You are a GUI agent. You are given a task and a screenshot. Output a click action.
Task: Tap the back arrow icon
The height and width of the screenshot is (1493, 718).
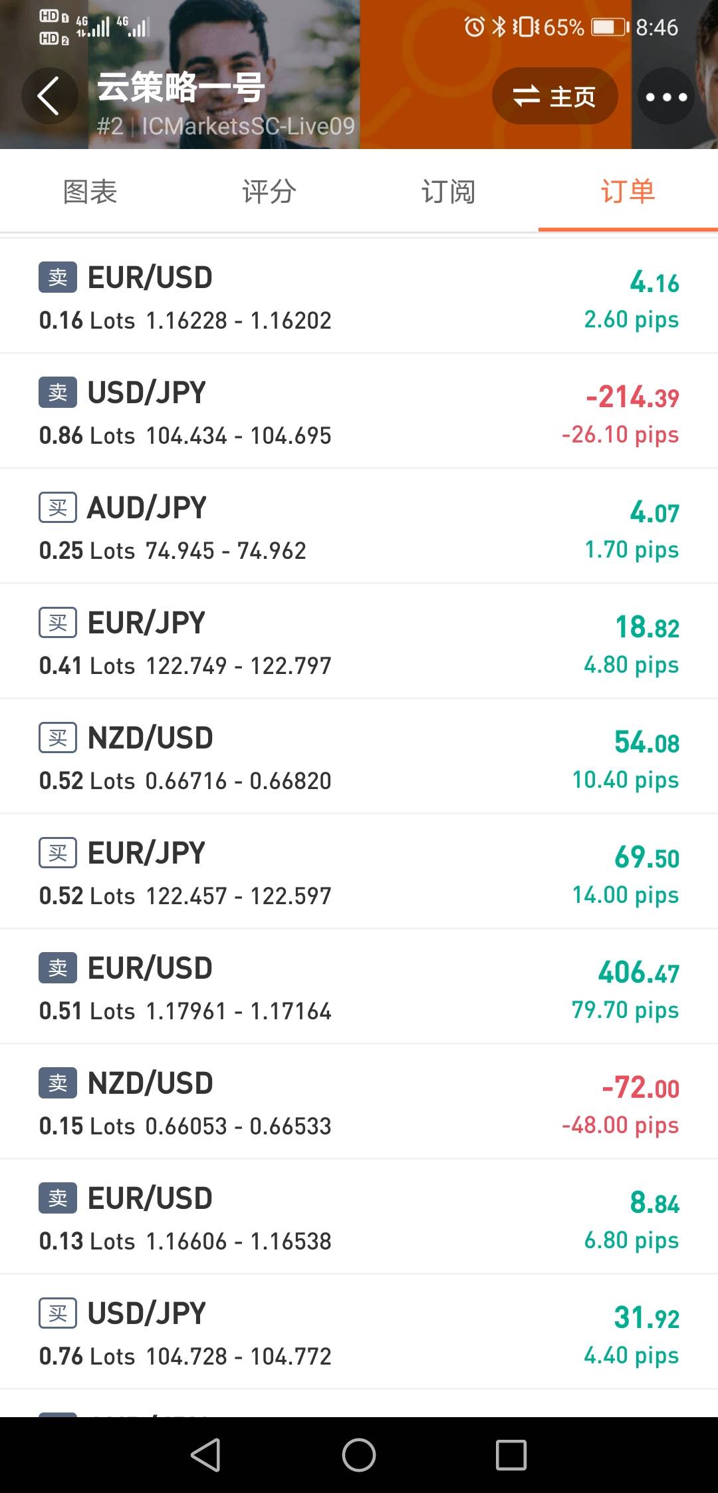(x=49, y=96)
